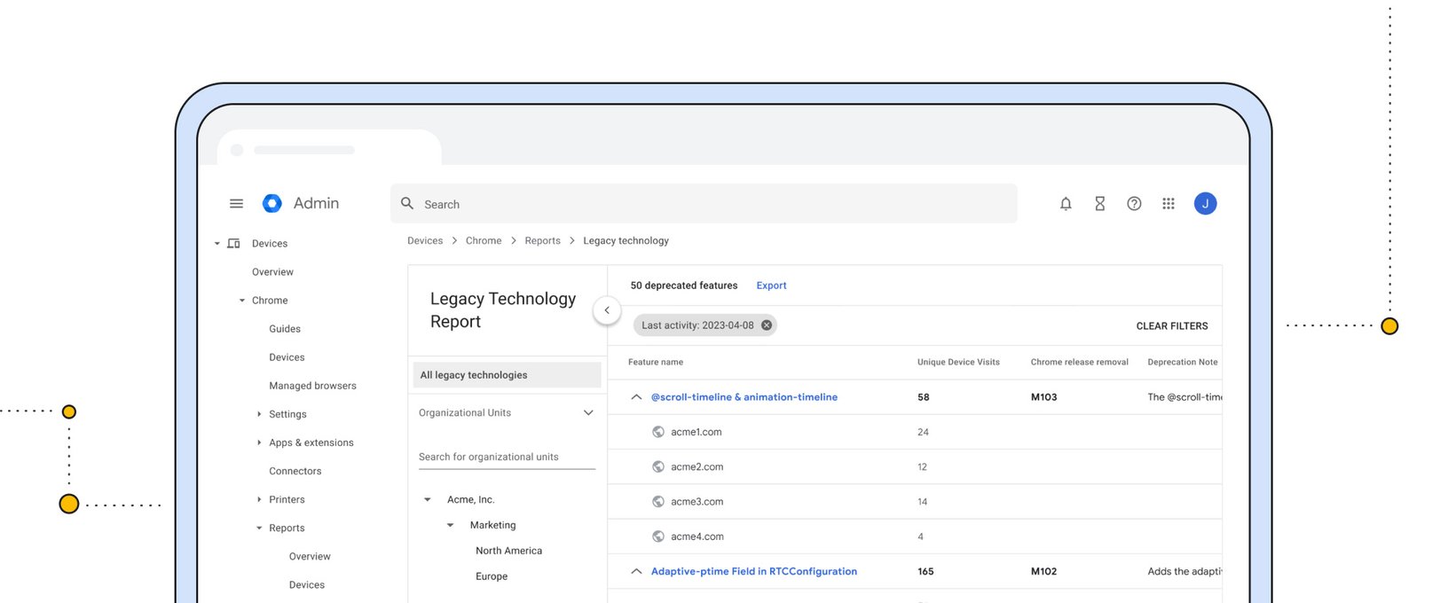Open the Google apps grid

tap(1169, 204)
